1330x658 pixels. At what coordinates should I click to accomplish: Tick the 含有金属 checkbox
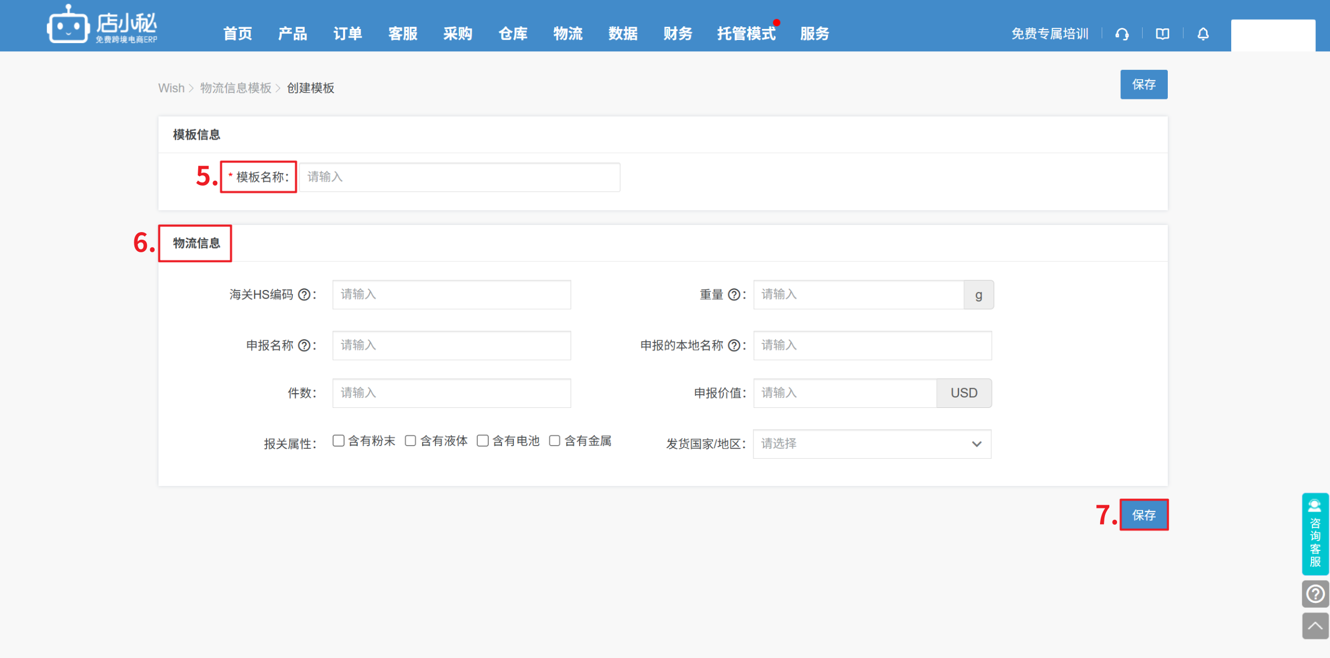click(554, 441)
